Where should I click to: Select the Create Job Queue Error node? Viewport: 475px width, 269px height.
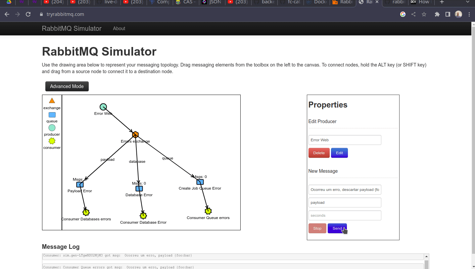pyautogui.click(x=200, y=182)
